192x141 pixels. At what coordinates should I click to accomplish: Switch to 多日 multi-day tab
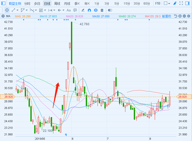[x=37, y=3]
